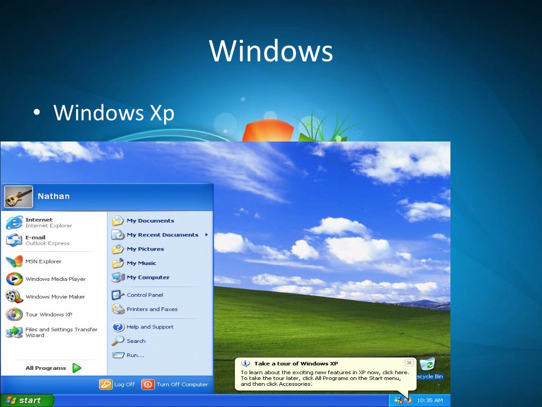Image resolution: width=542 pixels, height=407 pixels.
Task: Open the My Music folder icon
Action: [x=118, y=263]
